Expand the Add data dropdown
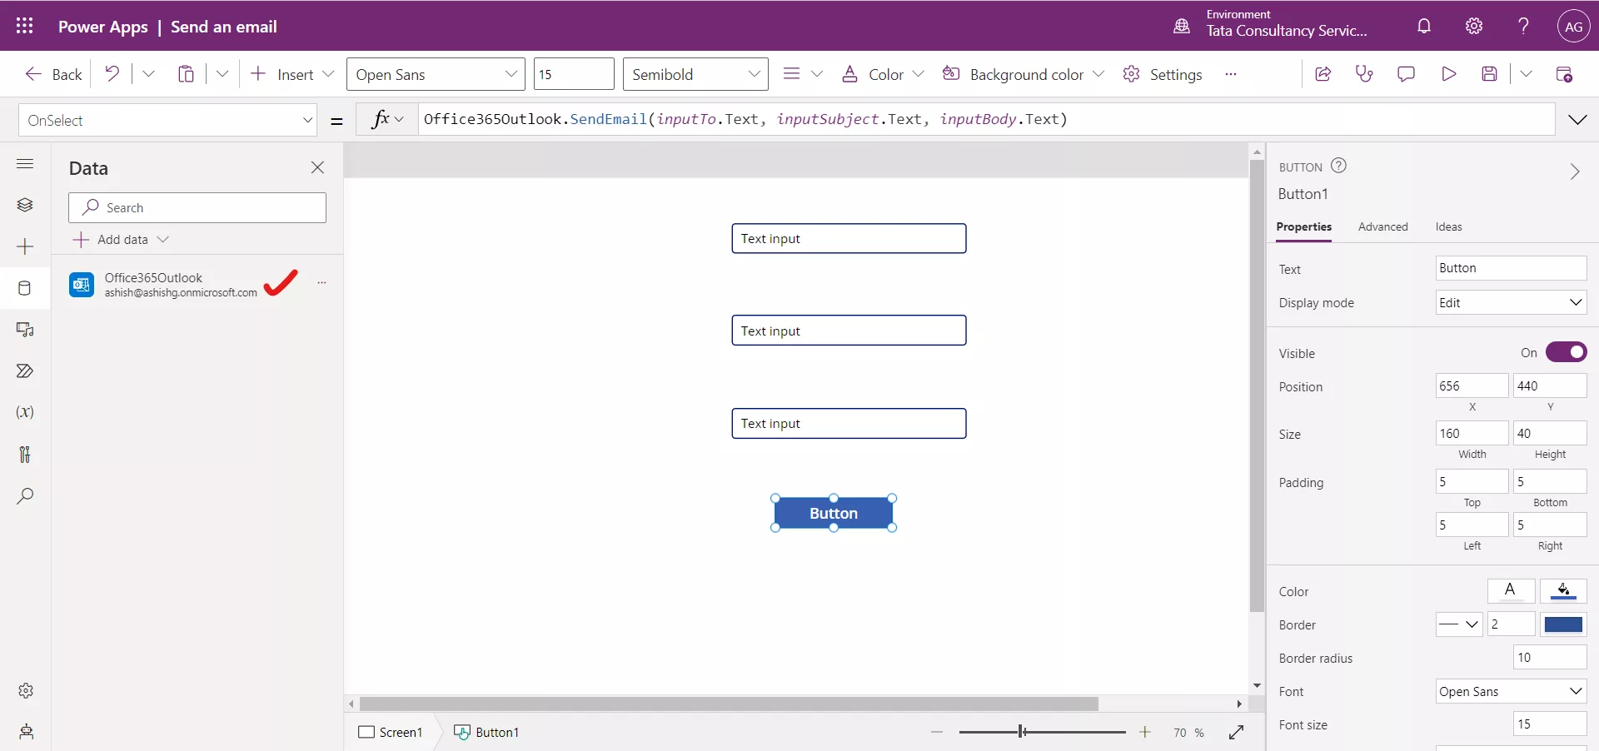 click(x=163, y=239)
